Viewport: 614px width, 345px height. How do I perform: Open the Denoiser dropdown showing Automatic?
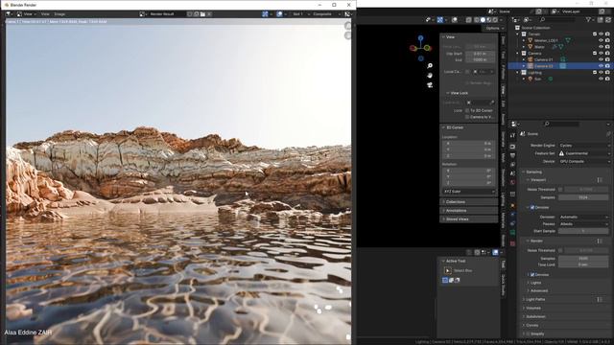pyautogui.click(x=583, y=217)
